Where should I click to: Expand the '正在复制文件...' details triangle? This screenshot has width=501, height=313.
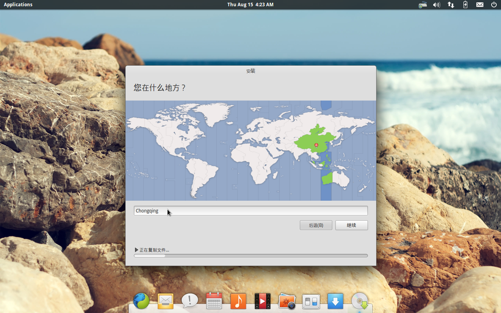point(137,250)
